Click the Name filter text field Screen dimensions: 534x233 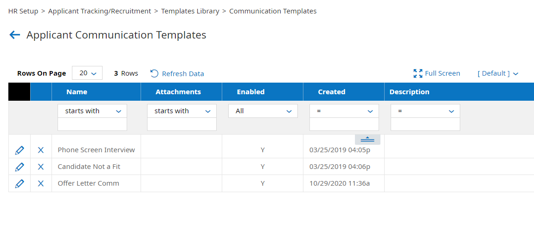click(92, 124)
